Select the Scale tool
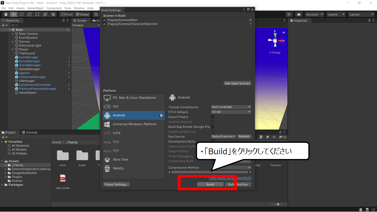The width and height of the screenshot is (377, 212). pos(29,14)
